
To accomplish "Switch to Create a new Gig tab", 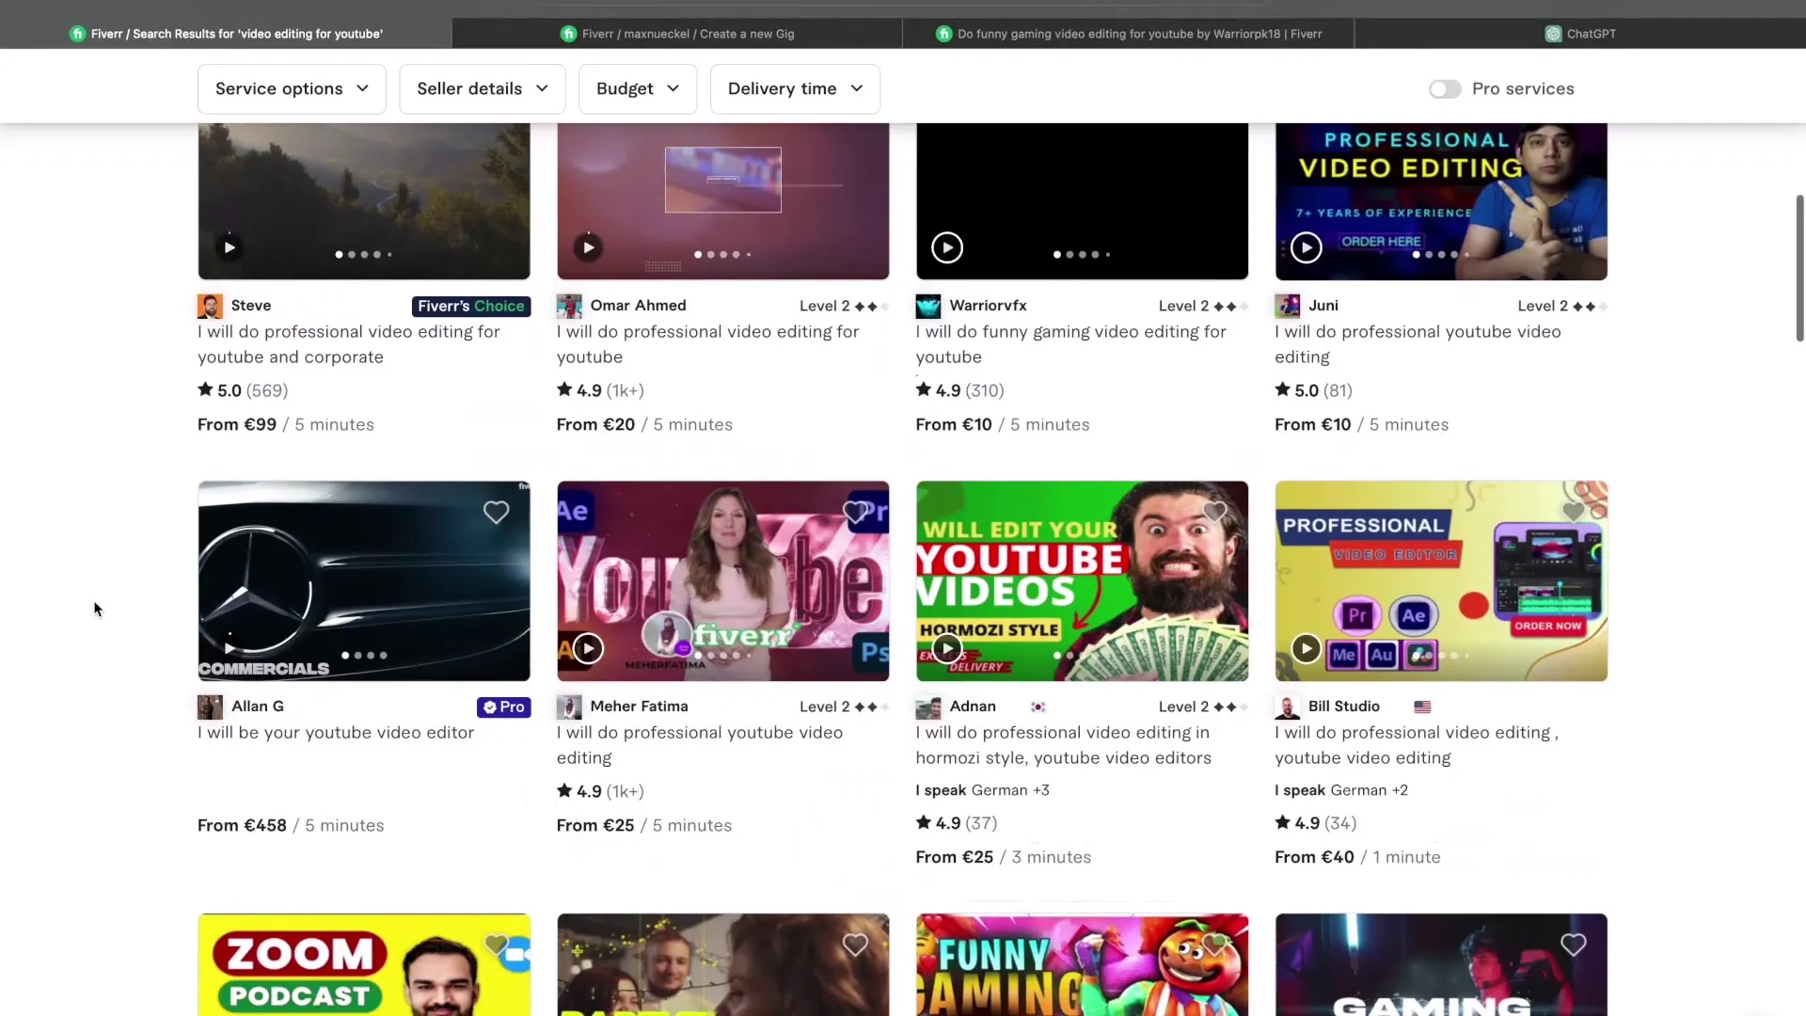I will tap(677, 34).
